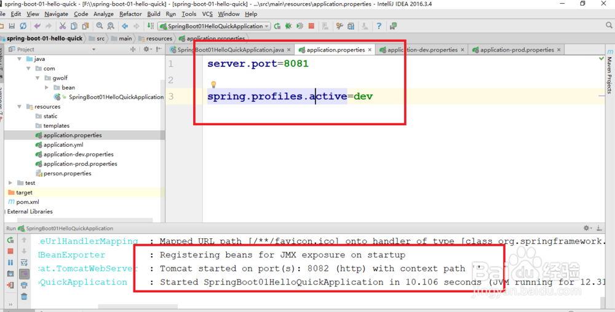Select application.yml in project tree
Screen dimensions: 615x312
(63, 145)
